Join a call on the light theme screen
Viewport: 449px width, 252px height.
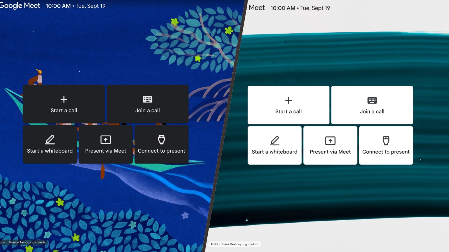[372, 105]
